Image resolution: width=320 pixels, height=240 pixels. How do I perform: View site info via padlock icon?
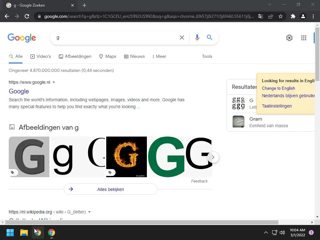(39, 16)
